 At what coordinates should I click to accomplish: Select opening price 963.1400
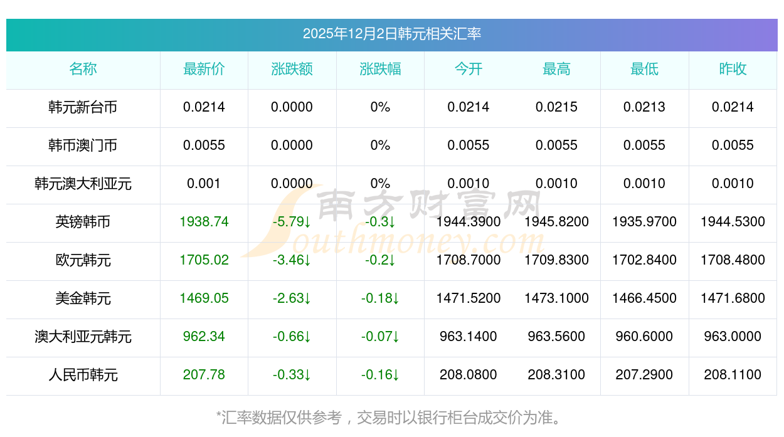(x=469, y=337)
